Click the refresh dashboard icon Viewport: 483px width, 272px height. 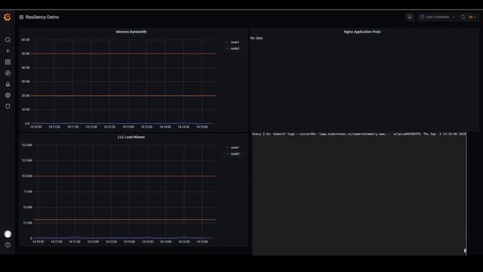click(463, 17)
